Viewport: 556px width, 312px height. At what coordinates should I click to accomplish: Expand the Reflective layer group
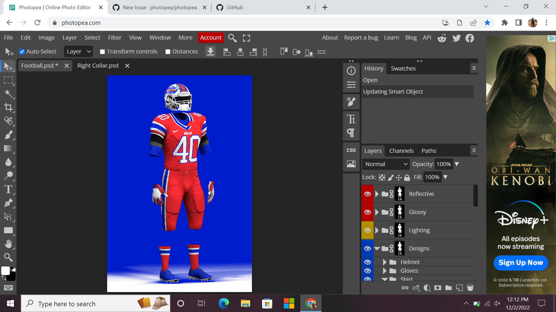(377, 194)
